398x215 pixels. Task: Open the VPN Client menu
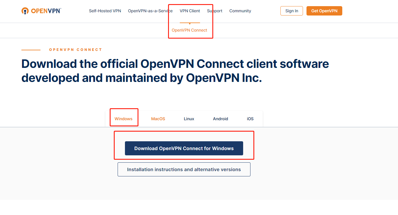pyautogui.click(x=190, y=11)
